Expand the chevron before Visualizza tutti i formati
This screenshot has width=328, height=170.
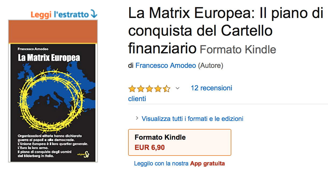[137, 118]
